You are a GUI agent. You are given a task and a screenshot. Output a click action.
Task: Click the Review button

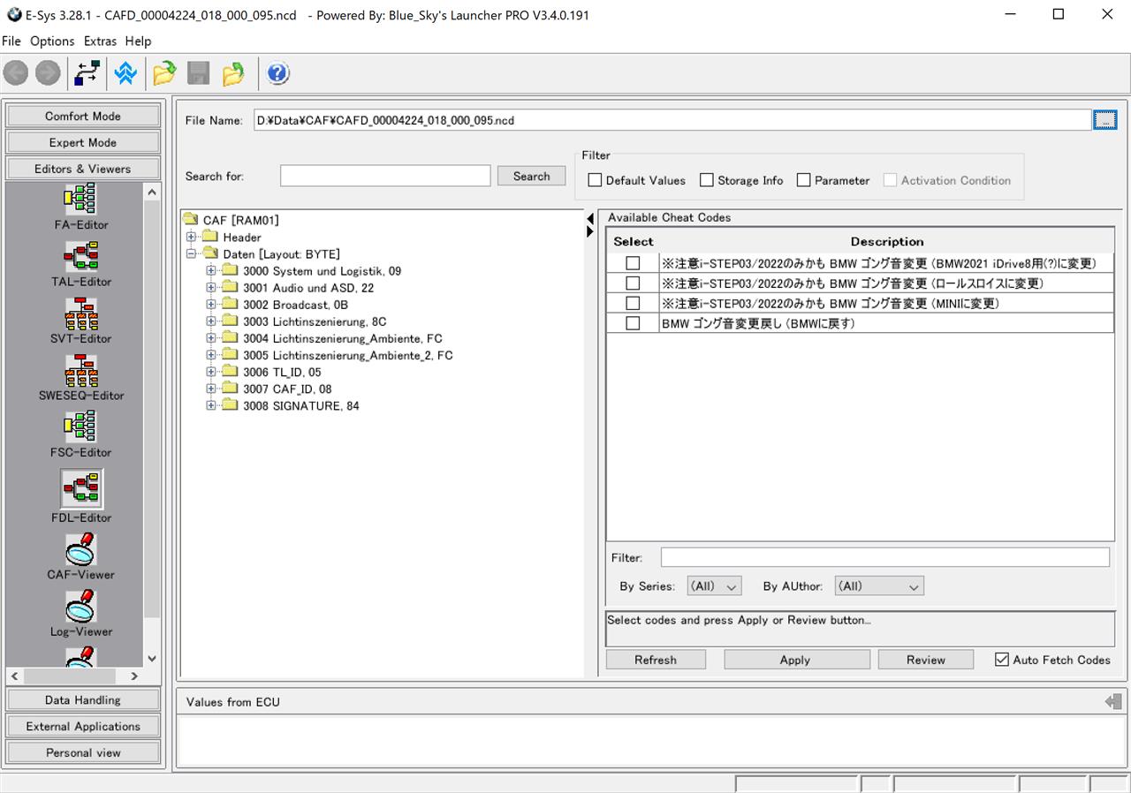pos(925,660)
